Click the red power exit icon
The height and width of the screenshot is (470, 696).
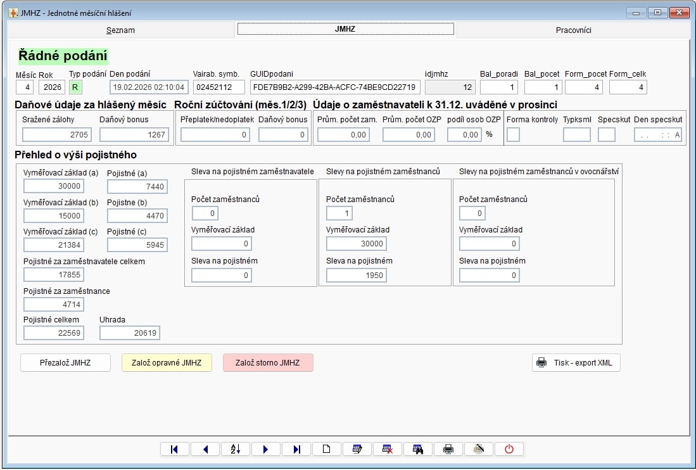(x=509, y=449)
